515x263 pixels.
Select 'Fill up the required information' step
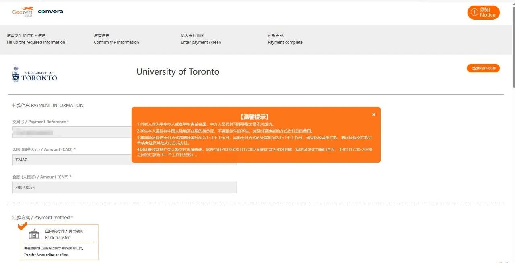(36, 39)
